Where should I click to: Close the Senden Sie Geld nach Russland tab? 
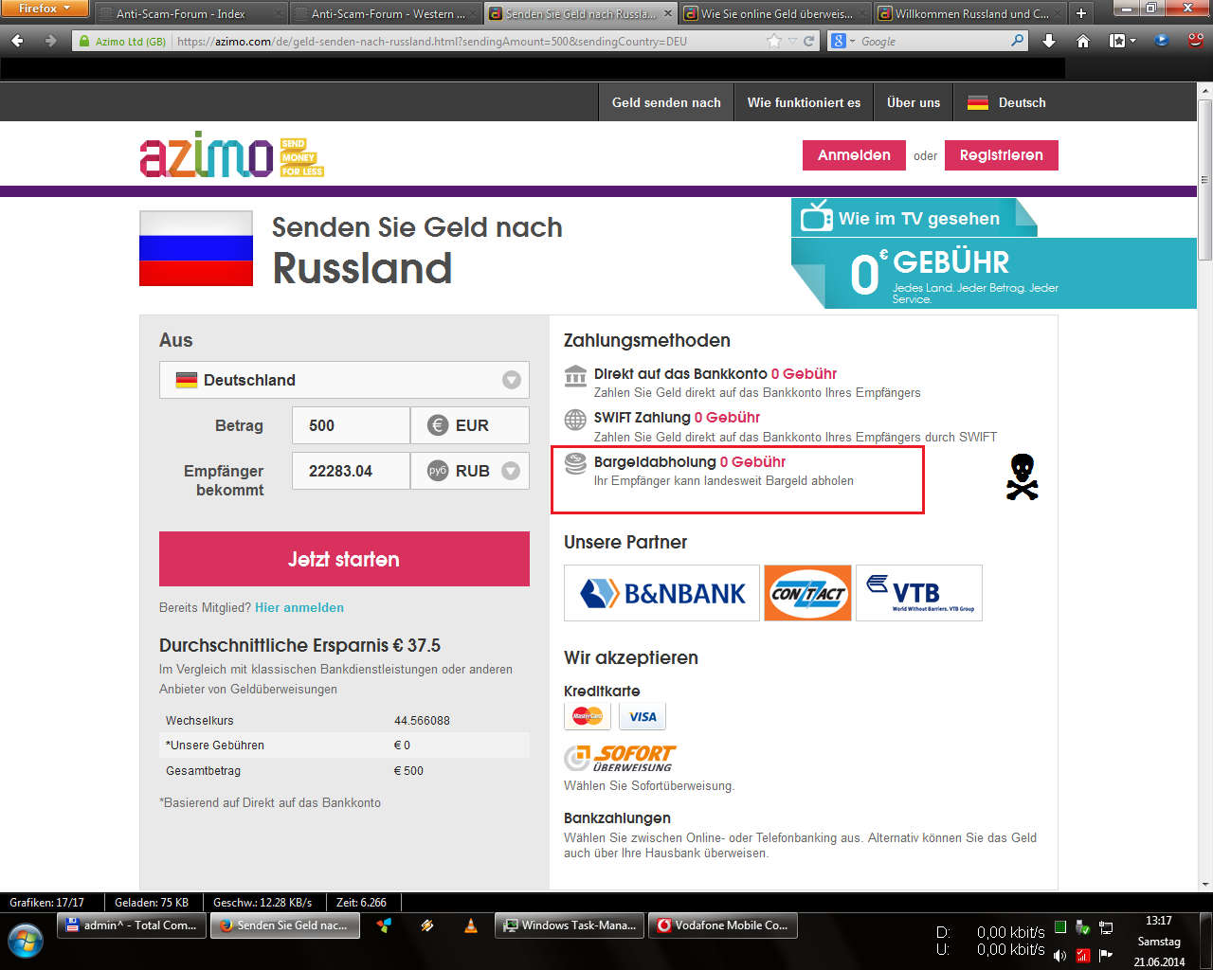667,13
